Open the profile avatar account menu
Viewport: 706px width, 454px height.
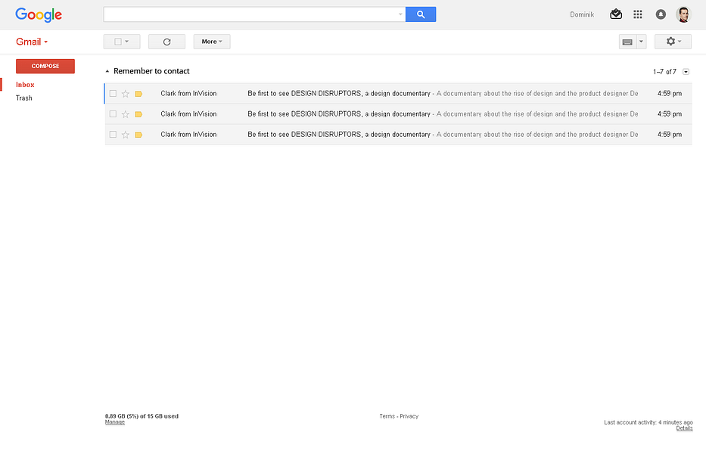[x=683, y=14]
